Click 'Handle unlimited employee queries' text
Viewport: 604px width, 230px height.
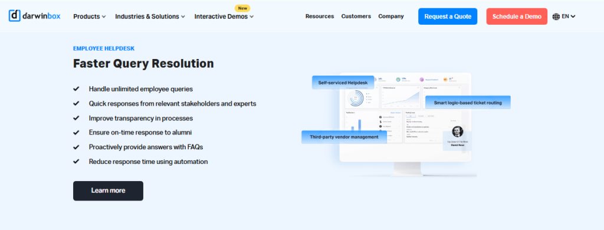[140, 89]
